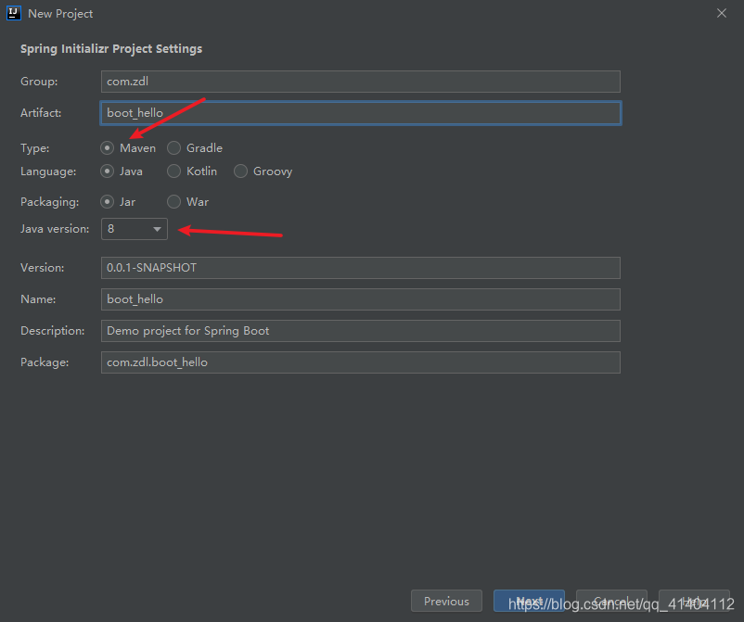Click the "Group:" label
Viewport: 744px width, 622px height.
pyautogui.click(x=39, y=82)
